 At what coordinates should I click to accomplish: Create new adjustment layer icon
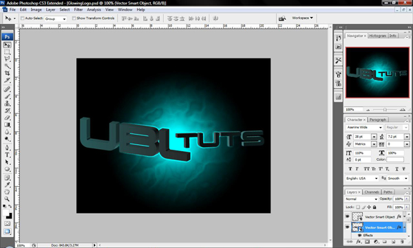pos(376,241)
